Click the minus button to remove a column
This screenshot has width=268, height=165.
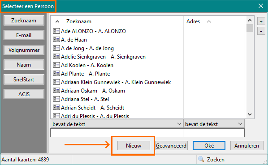261,31
